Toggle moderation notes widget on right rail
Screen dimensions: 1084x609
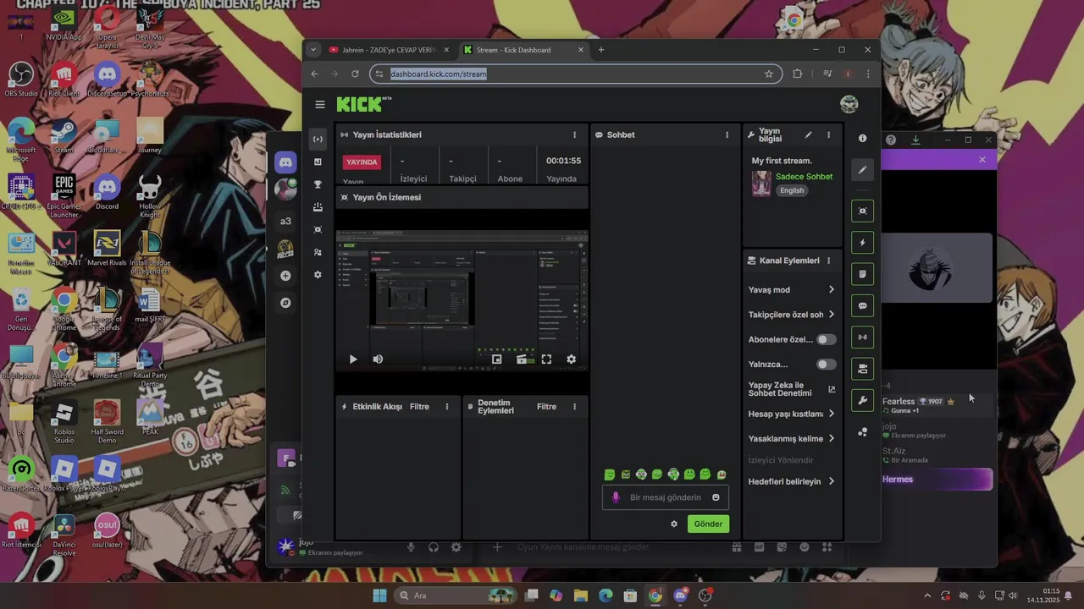pyautogui.click(x=862, y=274)
